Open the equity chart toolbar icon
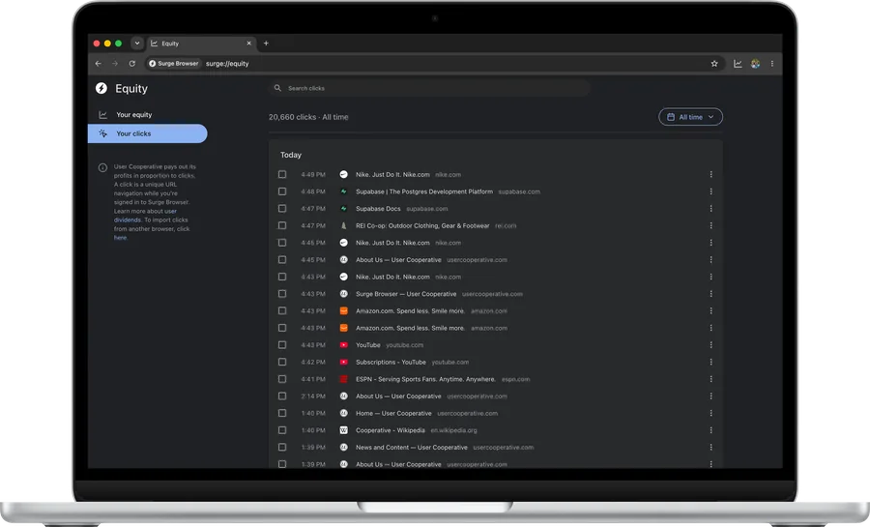Screen dimensions: 870x527 pos(738,64)
